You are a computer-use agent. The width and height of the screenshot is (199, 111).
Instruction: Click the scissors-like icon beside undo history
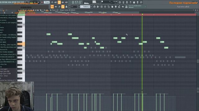tap(123, 2)
